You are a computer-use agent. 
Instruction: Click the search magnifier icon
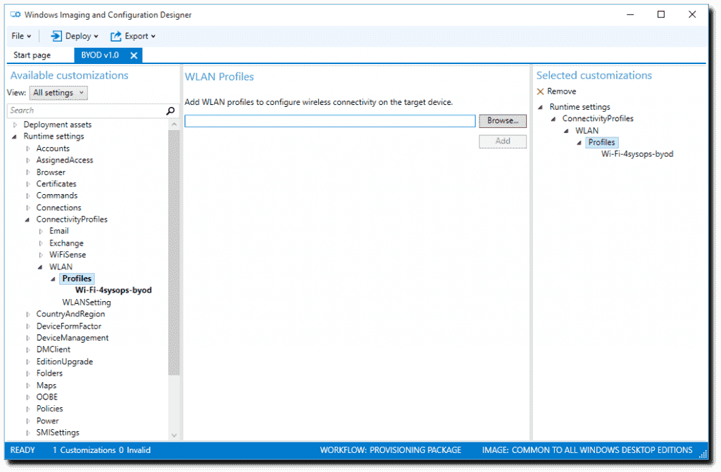[x=170, y=110]
